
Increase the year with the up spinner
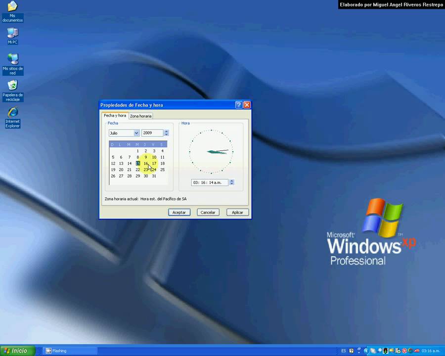[x=167, y=131]
